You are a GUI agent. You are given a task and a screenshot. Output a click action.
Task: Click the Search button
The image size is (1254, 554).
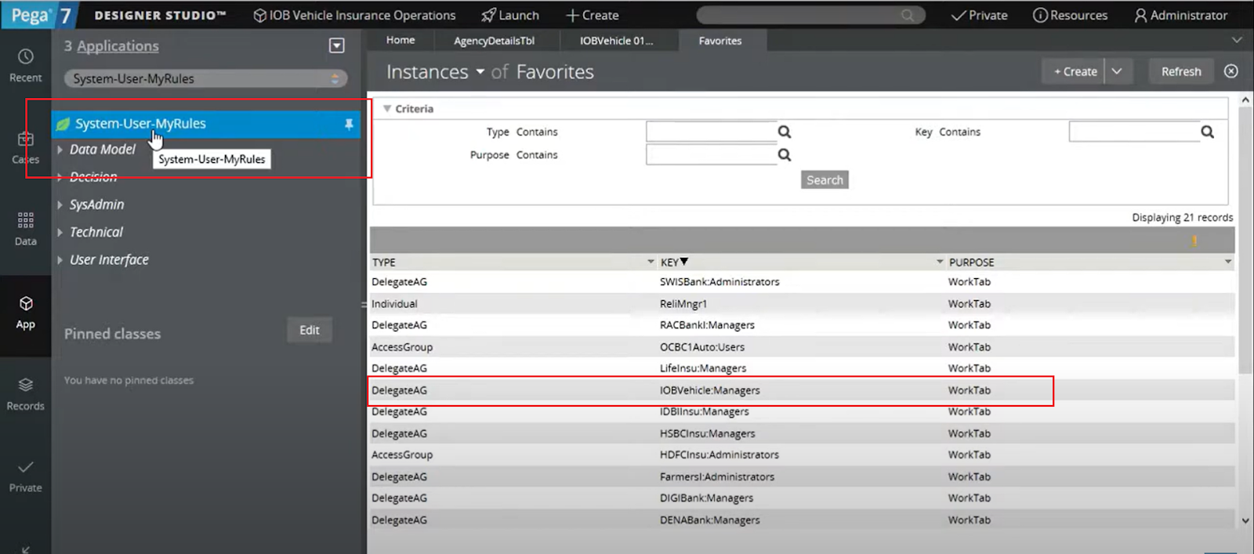click(x=825, y=180)
